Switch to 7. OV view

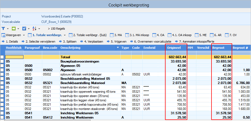tap(231, 35)
